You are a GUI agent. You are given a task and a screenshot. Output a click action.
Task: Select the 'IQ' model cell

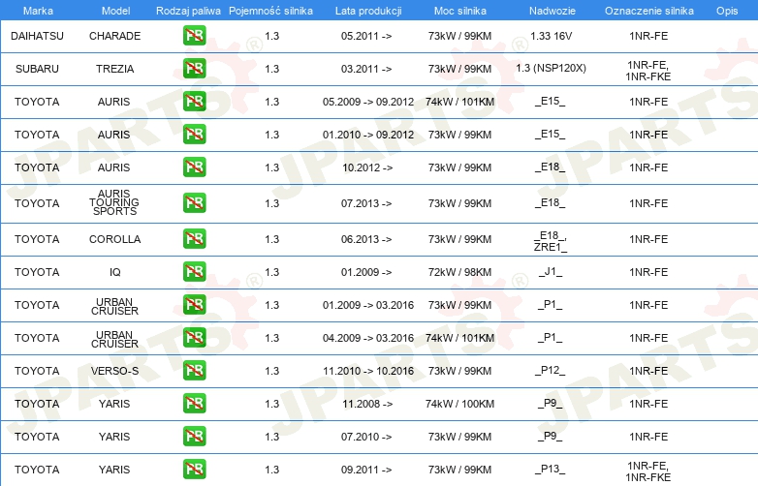click(115, 272)
